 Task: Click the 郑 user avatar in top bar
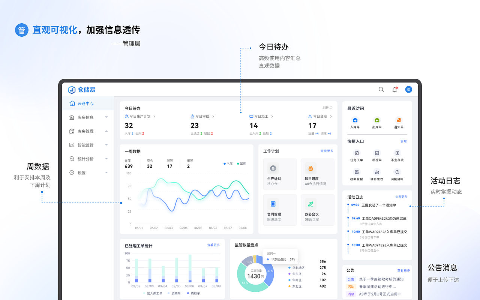point(409,90)
